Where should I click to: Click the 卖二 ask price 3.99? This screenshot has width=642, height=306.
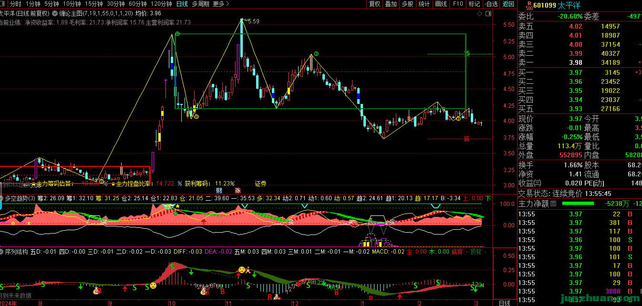(x=576, y=53)
